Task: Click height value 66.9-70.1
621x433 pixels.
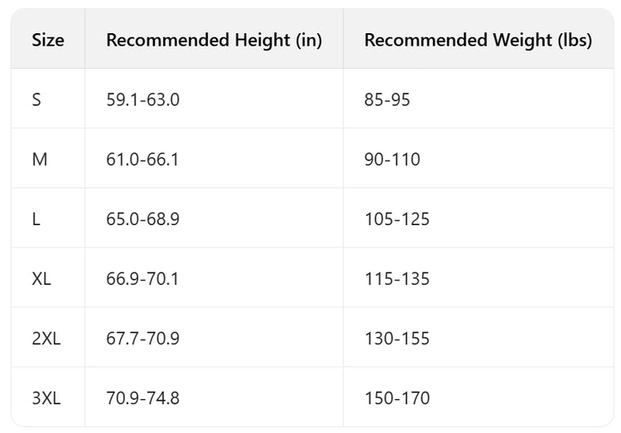Action: [142, 278]
